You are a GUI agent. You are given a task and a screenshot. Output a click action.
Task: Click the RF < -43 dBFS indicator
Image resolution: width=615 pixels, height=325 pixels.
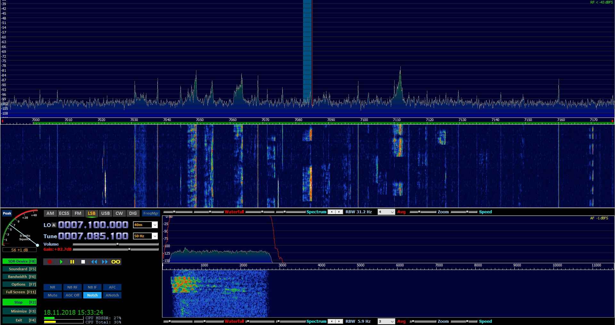(602, 2)
